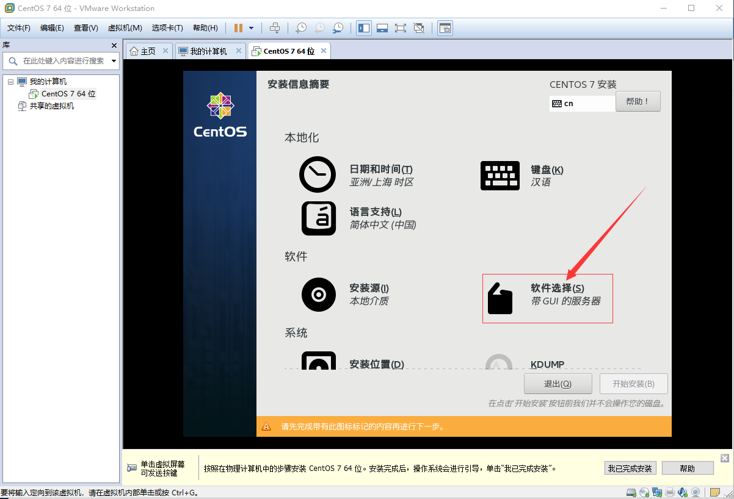The width and height of the screenshot is (734, 499).
Task: Click the 我已完成安装 button
Action: click(x=630, y=468)
